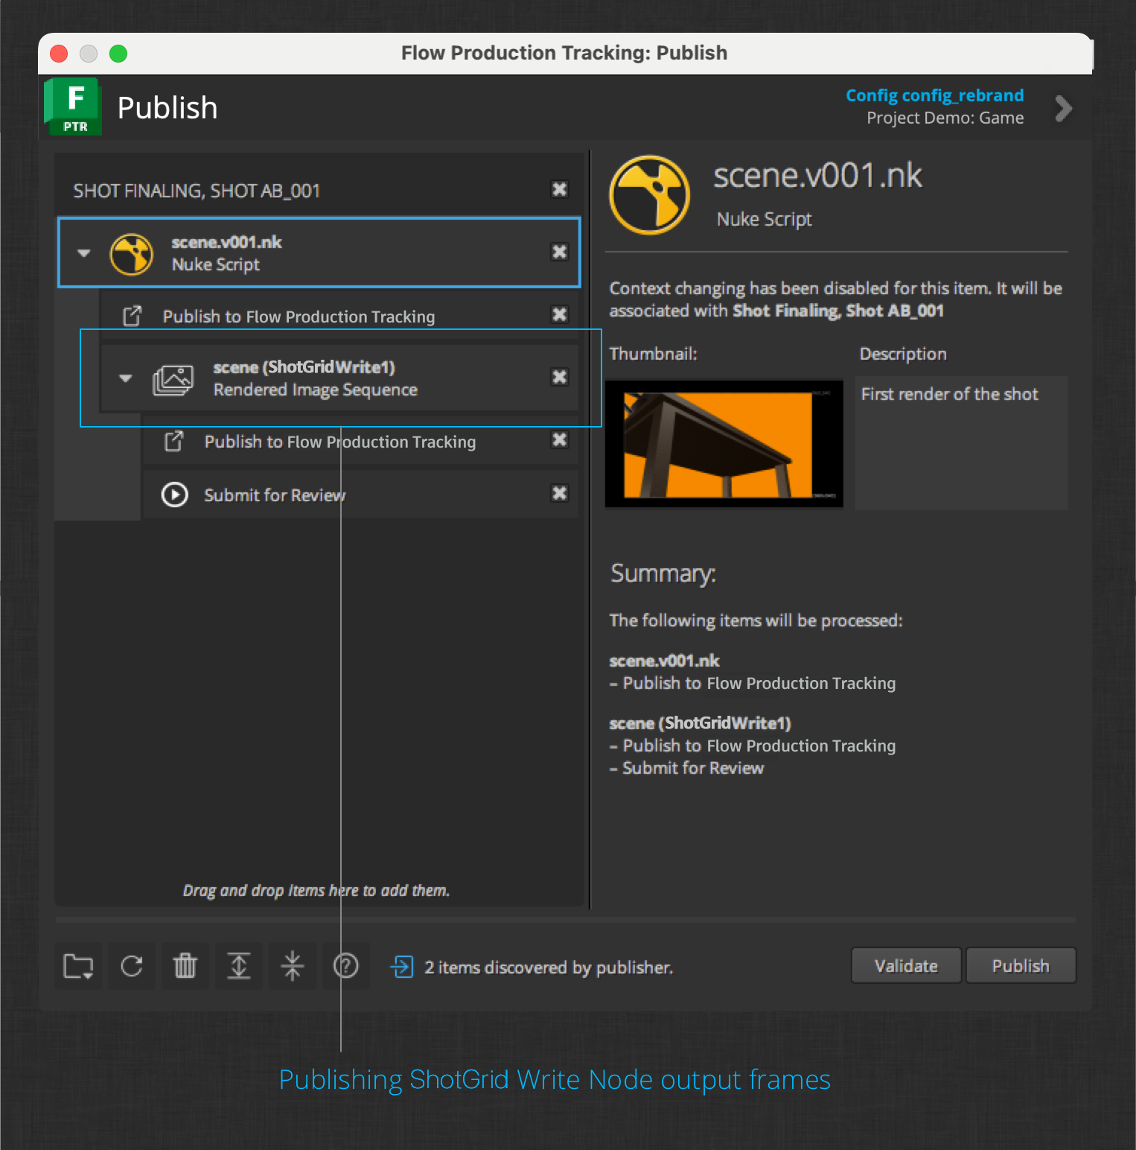Uncheck the publish plugin under scene.v001.nk
The width and height of the screenshot is (1136, 1150).
coord(560,314)
